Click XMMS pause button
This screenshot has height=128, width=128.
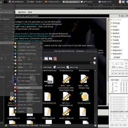point(119,74)
